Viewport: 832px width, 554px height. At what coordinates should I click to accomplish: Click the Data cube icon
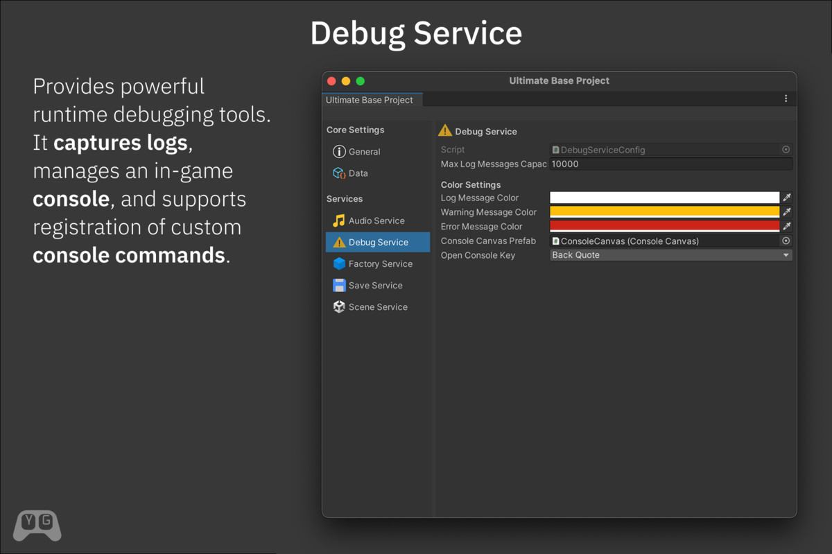[339, 173]
